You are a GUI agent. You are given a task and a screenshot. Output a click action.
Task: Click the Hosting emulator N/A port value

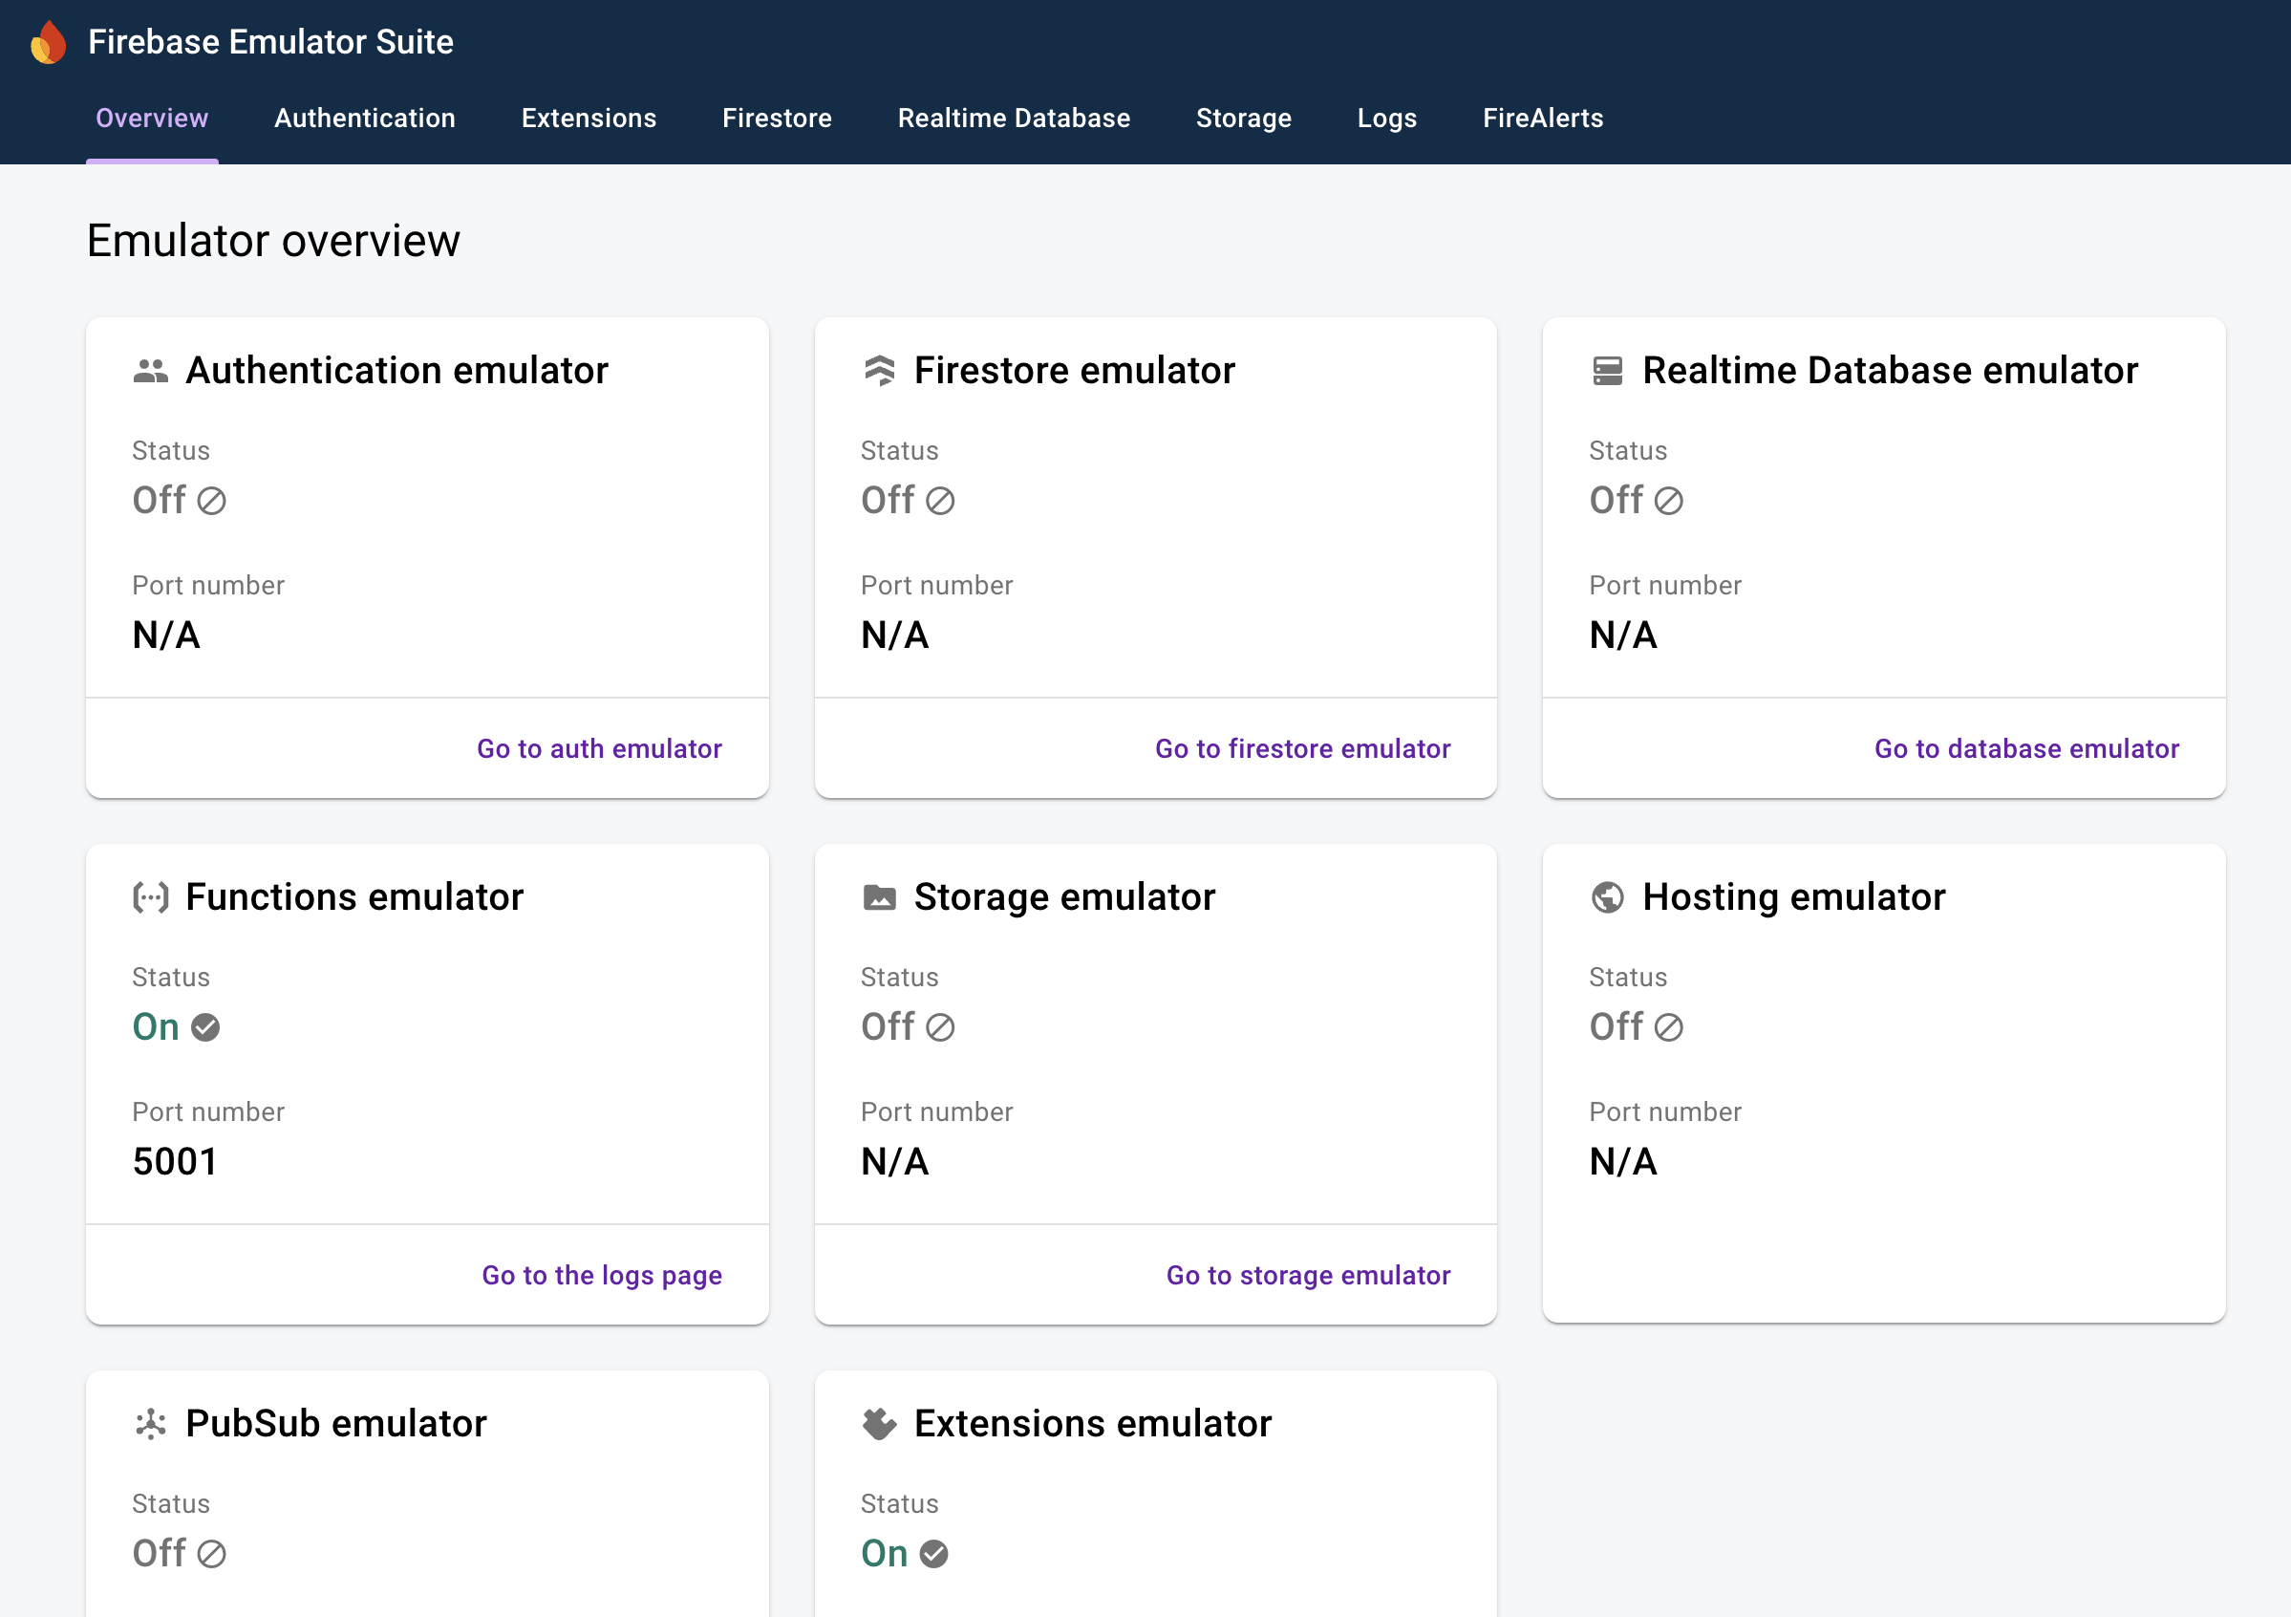(1623, 1162)
